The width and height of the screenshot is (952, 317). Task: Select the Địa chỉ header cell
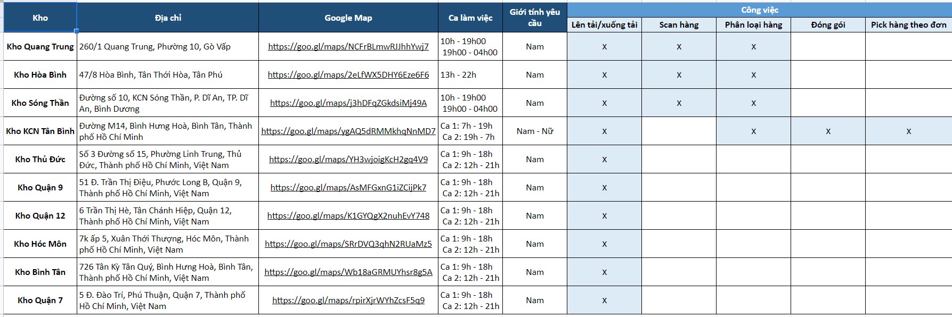(168, 18)
